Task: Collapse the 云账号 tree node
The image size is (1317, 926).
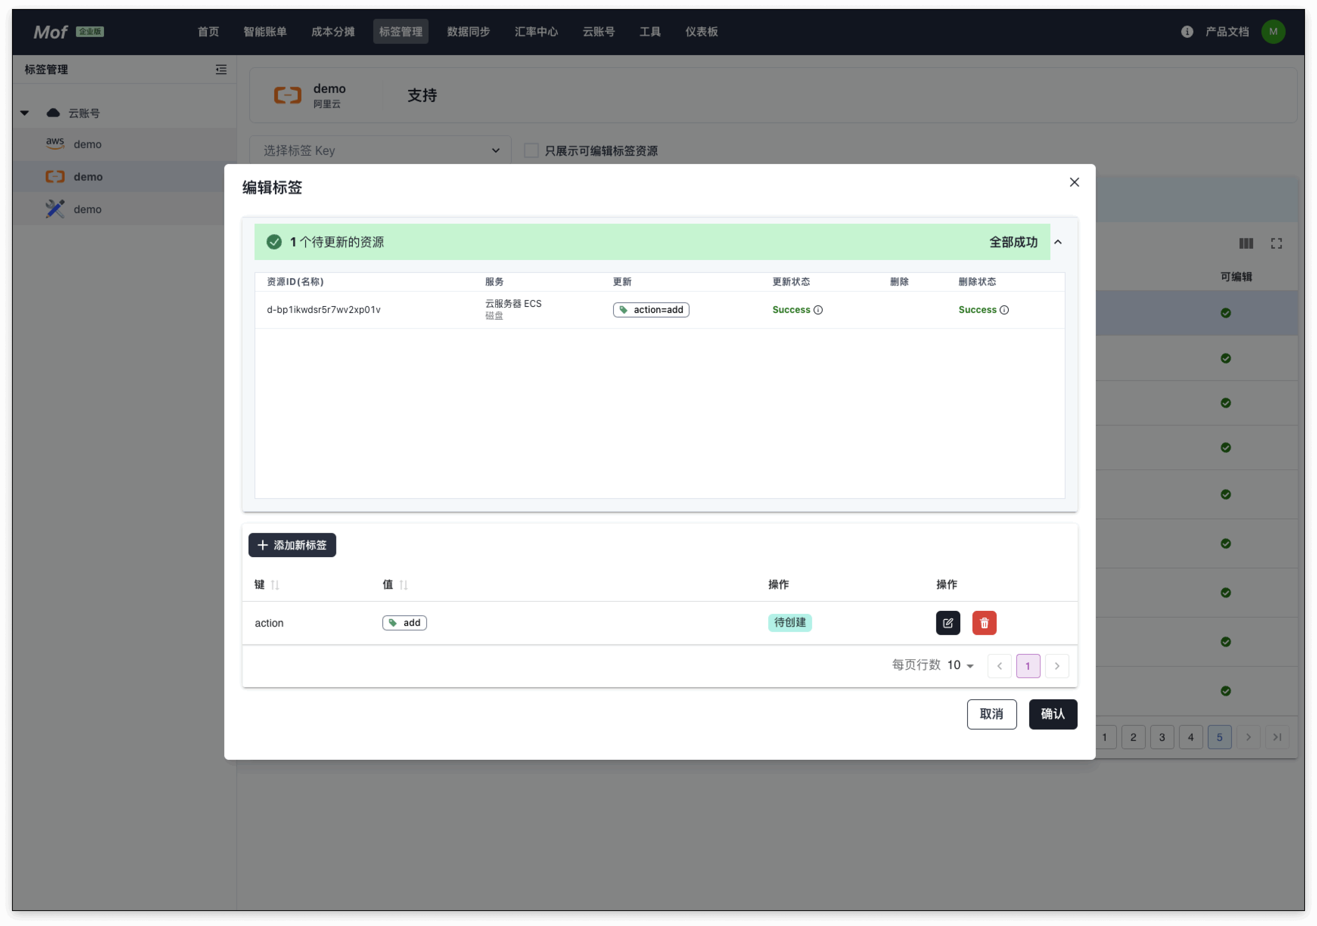Action: point(25,113)
